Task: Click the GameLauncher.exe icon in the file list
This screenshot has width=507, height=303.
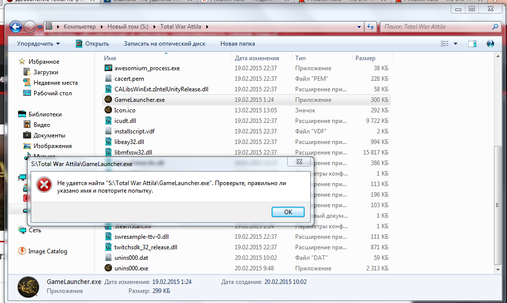Action: point(108,99)
